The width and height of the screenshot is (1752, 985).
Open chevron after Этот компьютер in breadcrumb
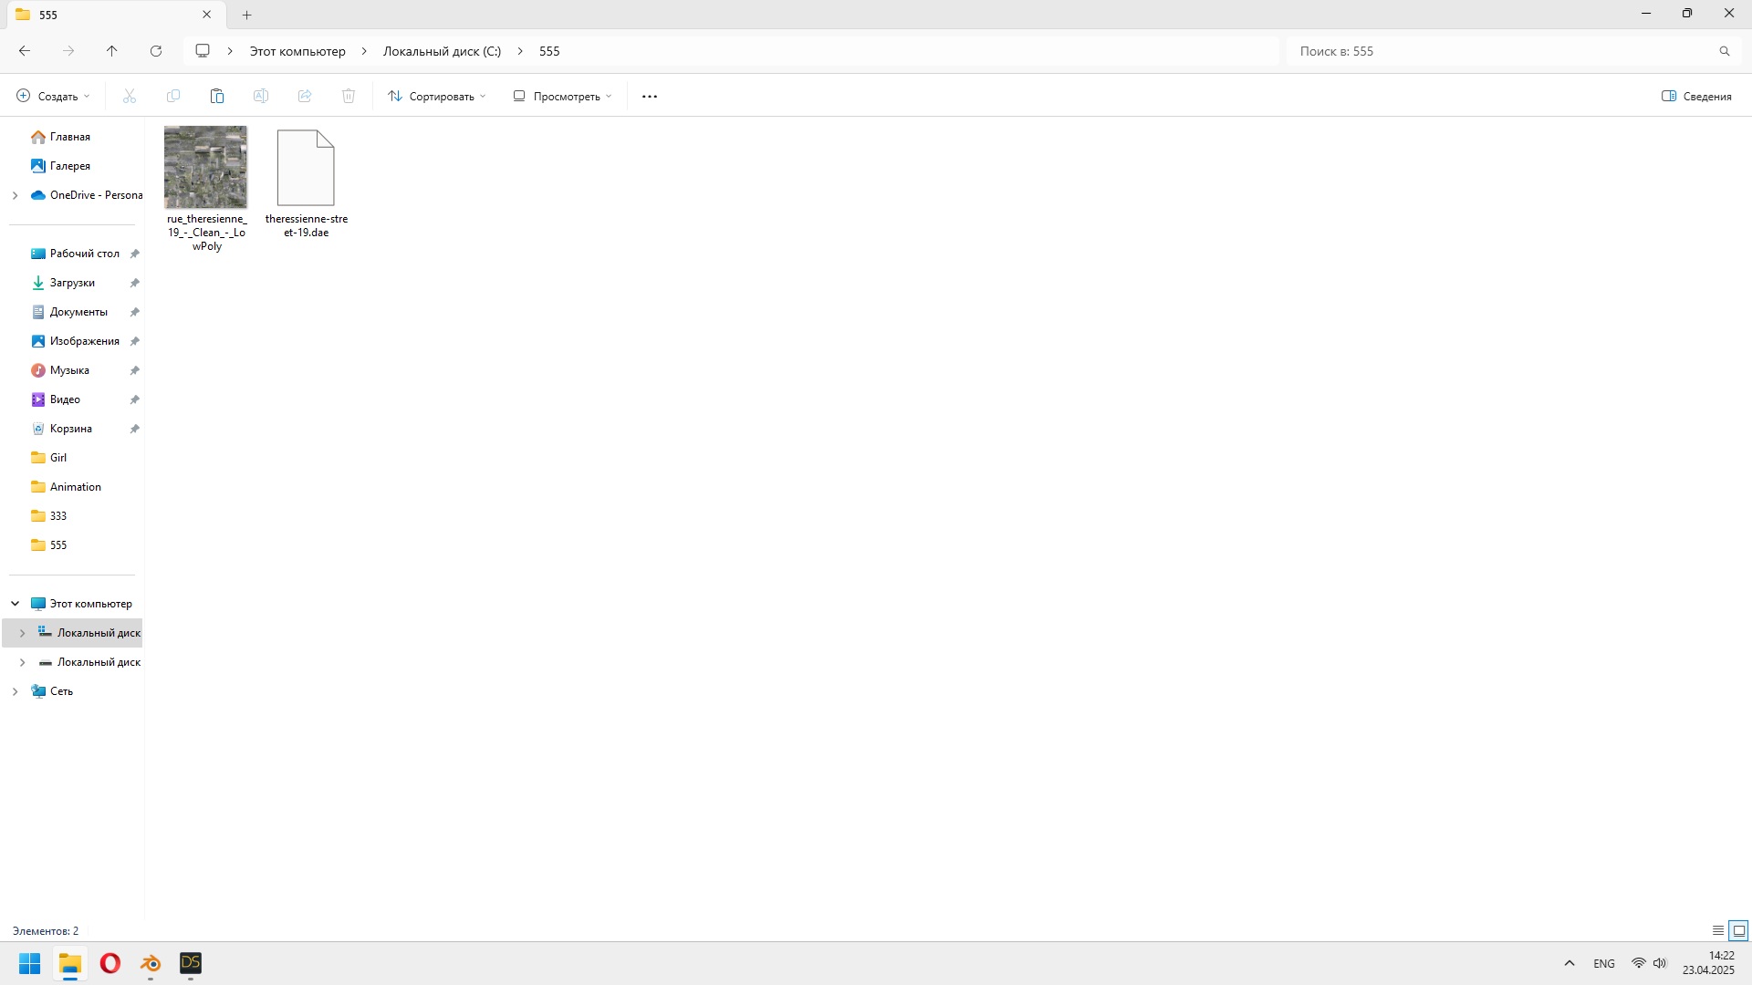coord(364,51)
